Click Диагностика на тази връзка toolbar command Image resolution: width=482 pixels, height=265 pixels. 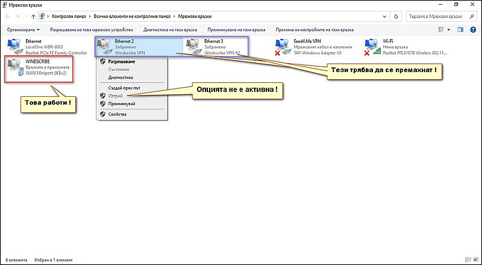[170, 30]
